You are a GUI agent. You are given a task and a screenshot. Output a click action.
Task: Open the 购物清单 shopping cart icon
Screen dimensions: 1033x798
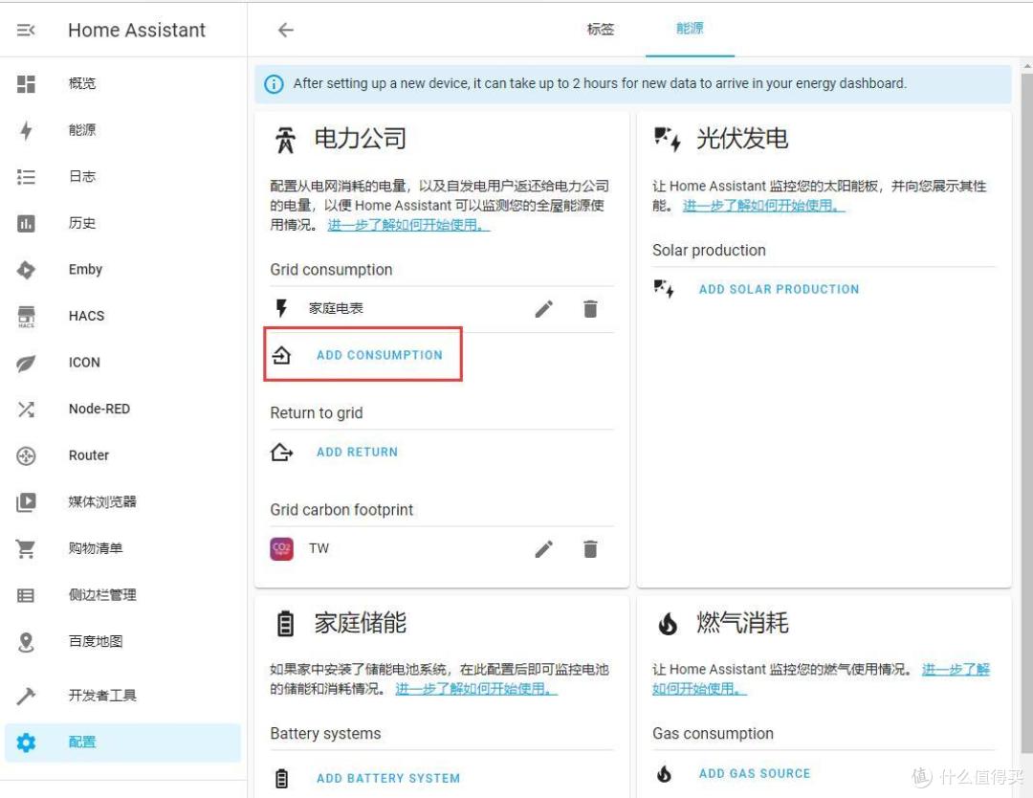point(26,548)
